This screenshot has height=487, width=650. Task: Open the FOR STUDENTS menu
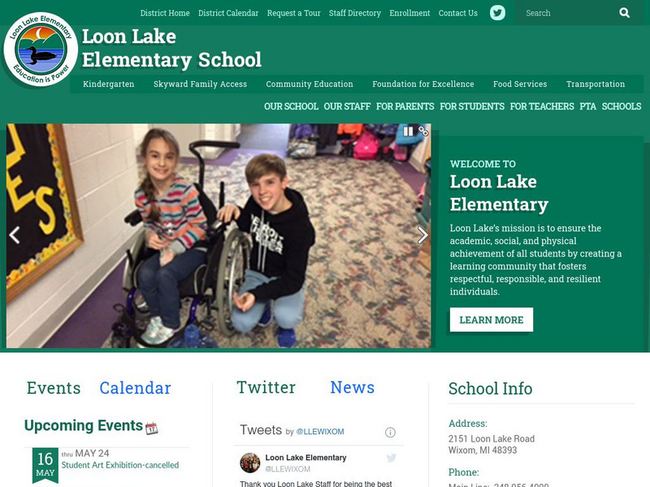[472, 106]
